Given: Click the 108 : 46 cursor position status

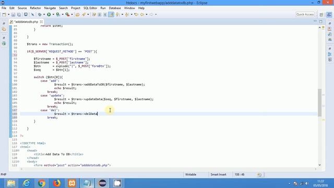Looking at the screenshot, I should click(x=240, y=174).
